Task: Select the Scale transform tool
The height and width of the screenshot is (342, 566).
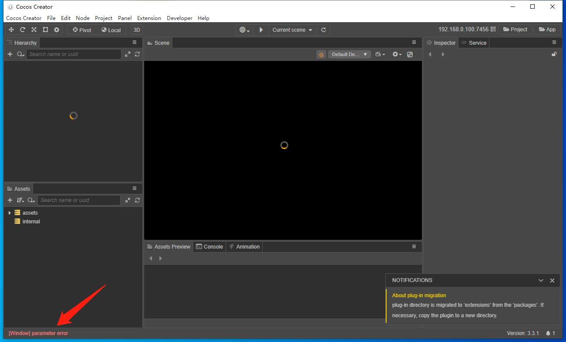Action: pyautogui.click(x=34, y=30)
